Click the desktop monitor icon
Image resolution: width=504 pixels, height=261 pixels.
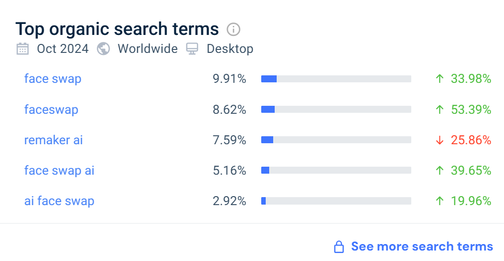click(x=192, y=49)
